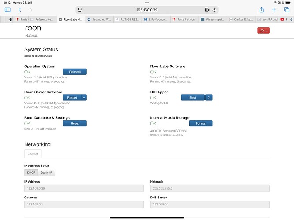Click the Wi-Fi icon in status bar
This screenshot has width=294, height=220.
coord(275,3)
